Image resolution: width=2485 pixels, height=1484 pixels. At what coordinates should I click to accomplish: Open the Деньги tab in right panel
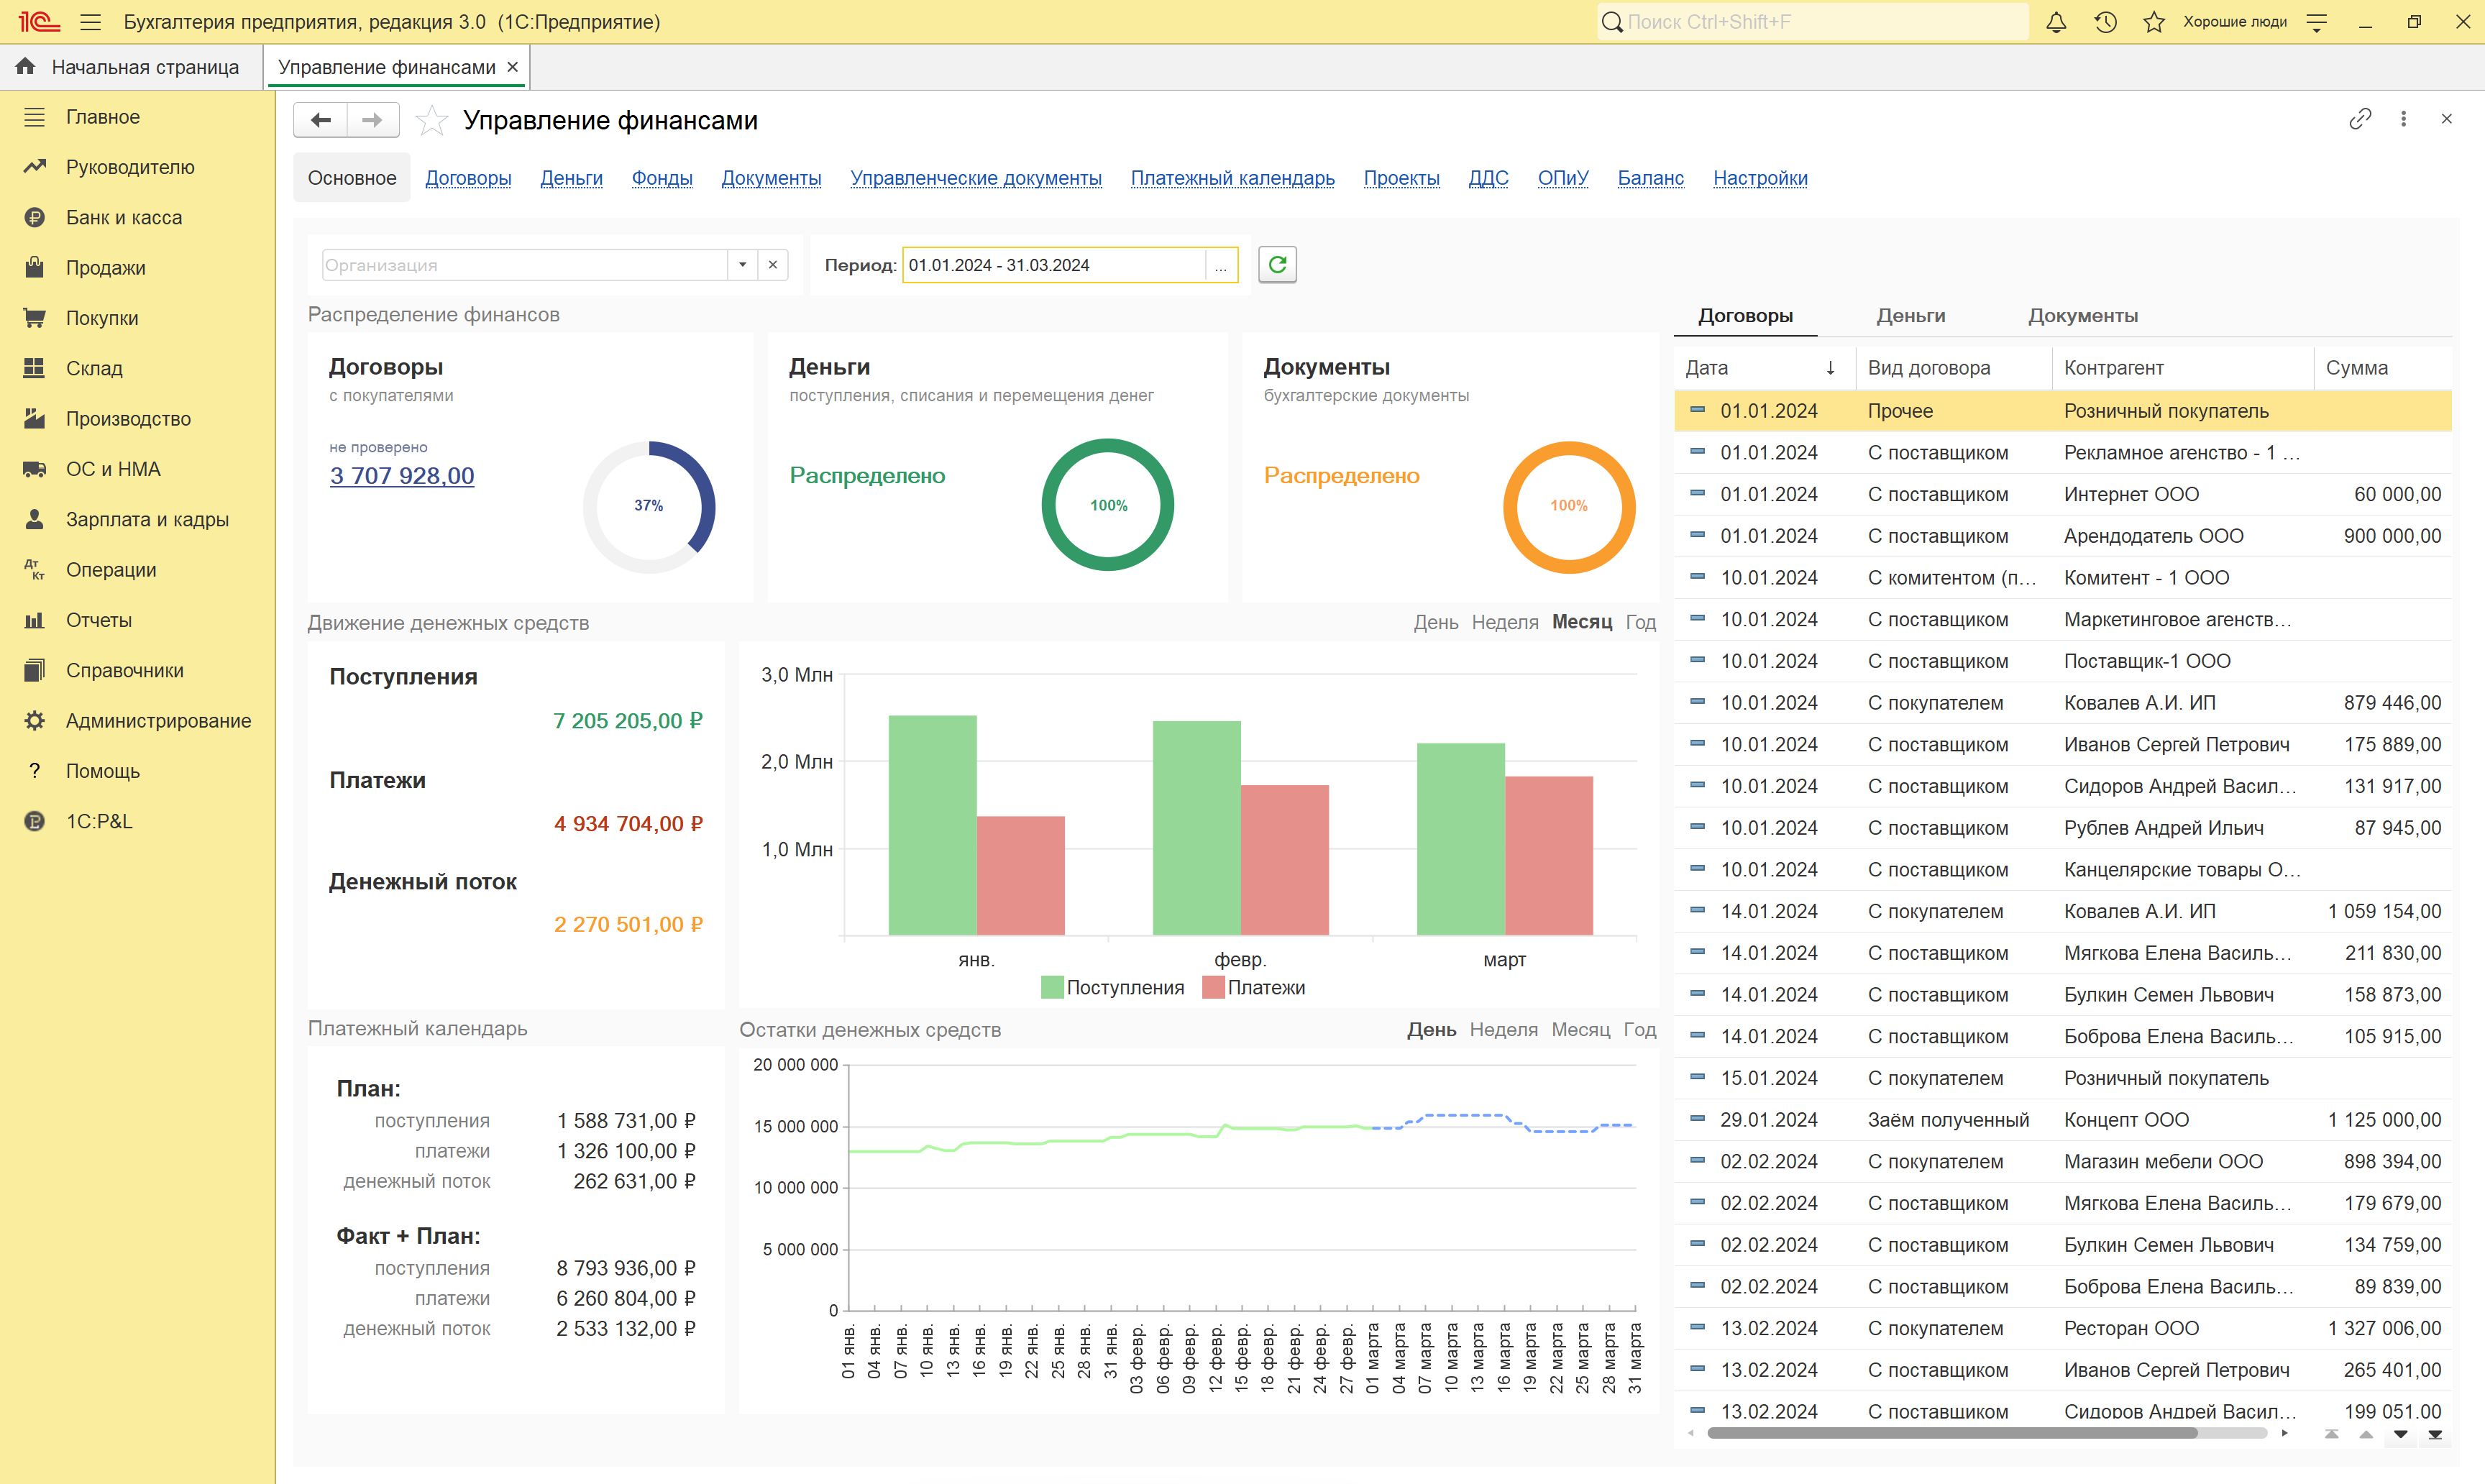(1910, 316)
